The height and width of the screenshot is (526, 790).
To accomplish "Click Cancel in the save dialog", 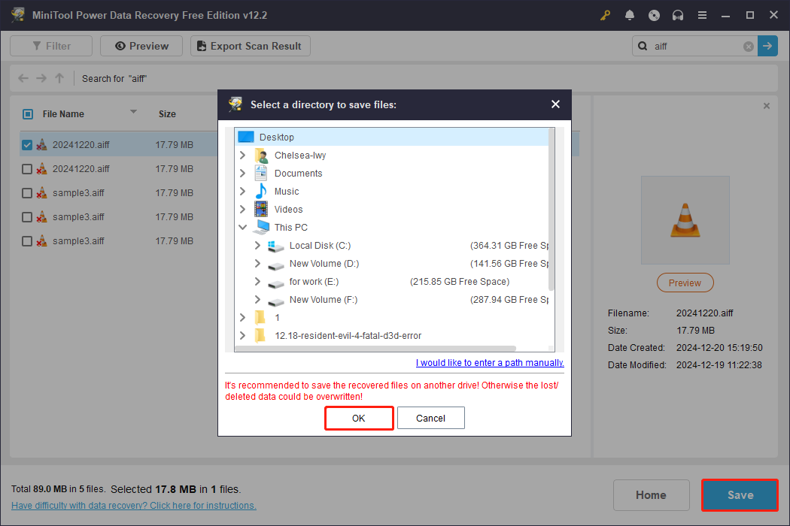I will 431,419.
